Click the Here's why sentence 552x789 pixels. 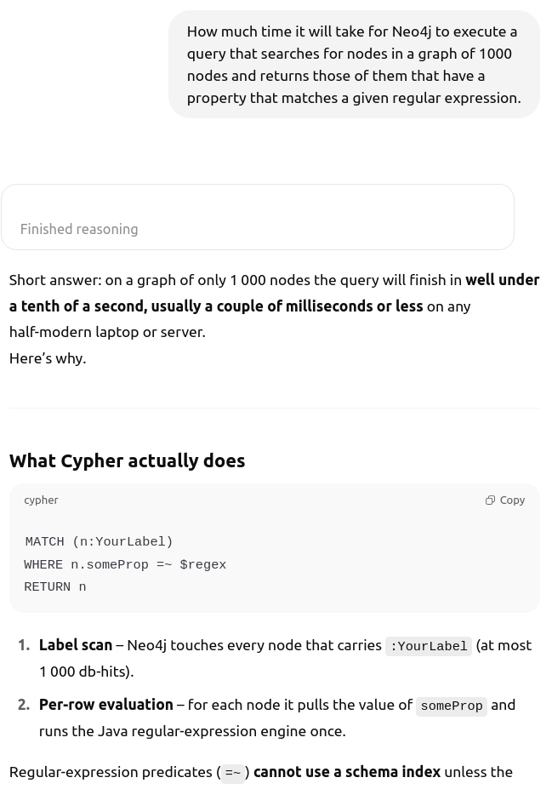pos(48,359)
